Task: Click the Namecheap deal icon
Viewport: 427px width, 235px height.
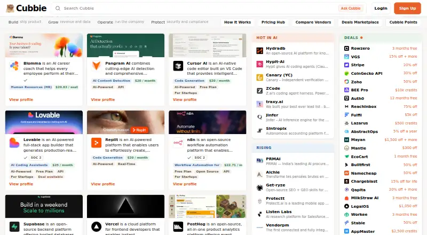Action: 346,173
